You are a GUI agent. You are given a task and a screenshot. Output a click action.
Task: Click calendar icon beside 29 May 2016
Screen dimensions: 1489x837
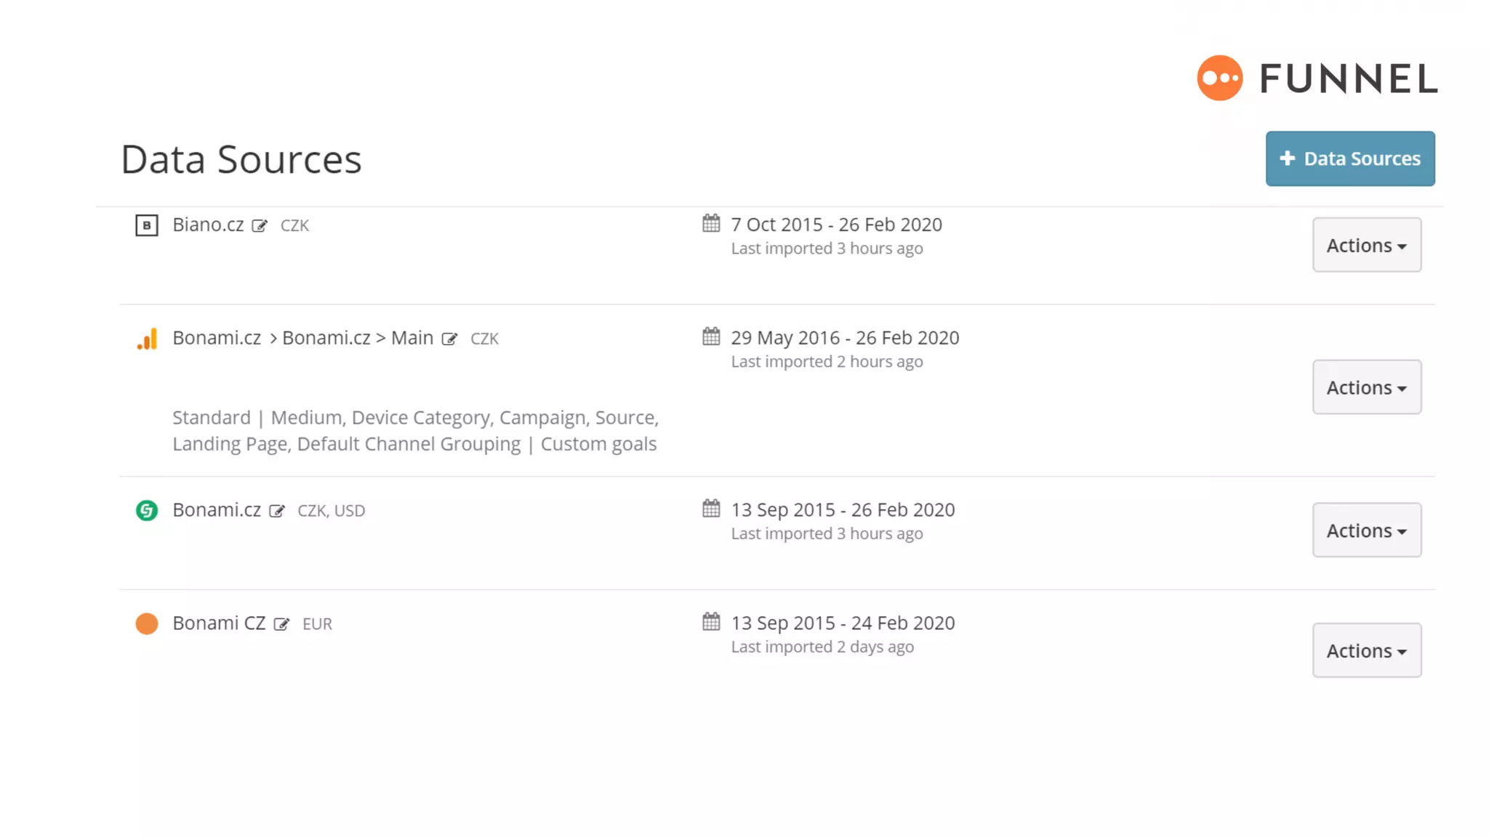711,336
